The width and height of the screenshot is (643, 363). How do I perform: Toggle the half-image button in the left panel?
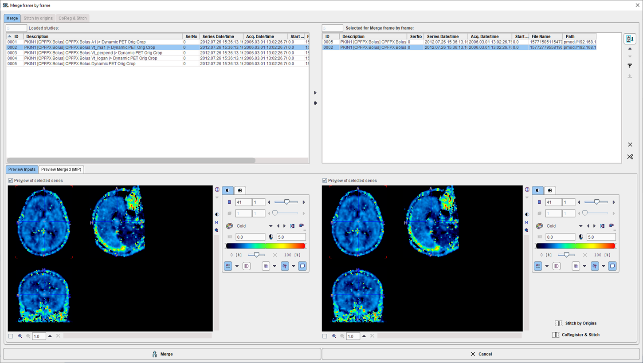tap(247, 266)
